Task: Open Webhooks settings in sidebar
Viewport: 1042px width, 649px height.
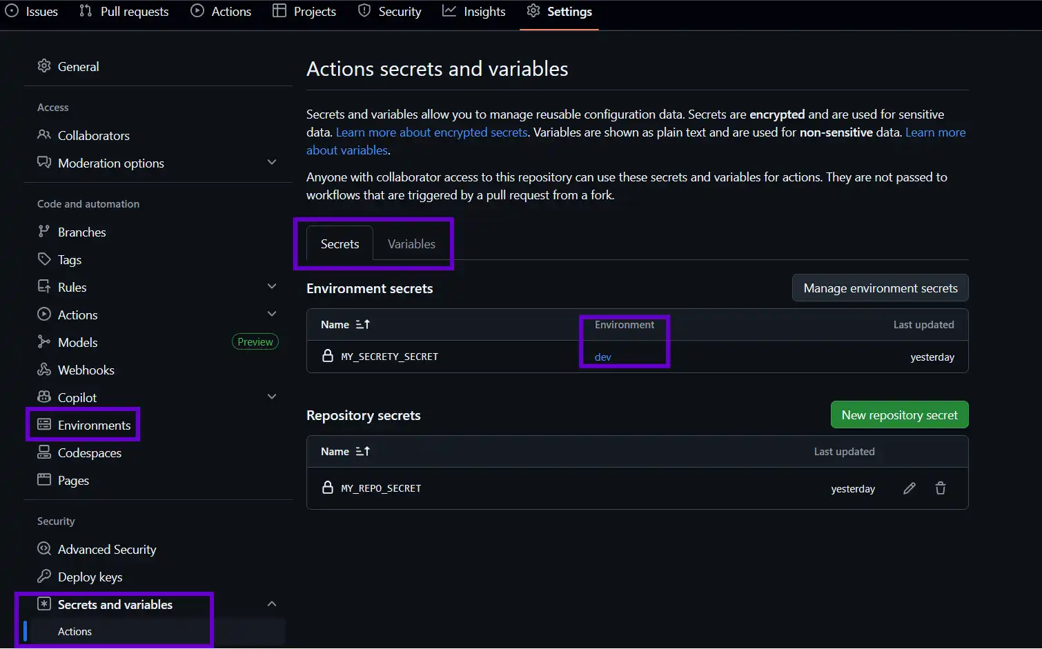Action: [86, 370]
